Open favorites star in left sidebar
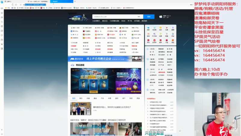The height and width of the screenshot is (136, 241). [2, 13]
